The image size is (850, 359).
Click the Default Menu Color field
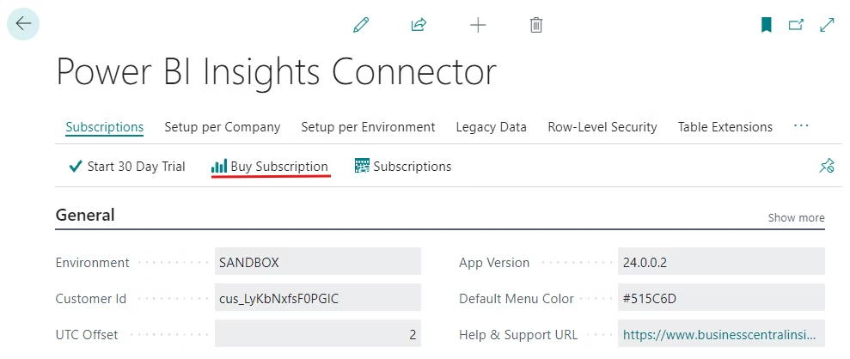[x=722, y=297]
